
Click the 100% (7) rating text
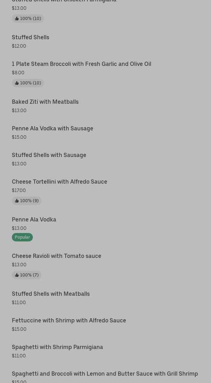tap(29, 275)
